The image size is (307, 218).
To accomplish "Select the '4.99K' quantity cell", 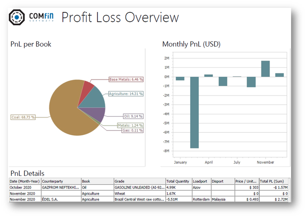I will (x=179, y=187).
